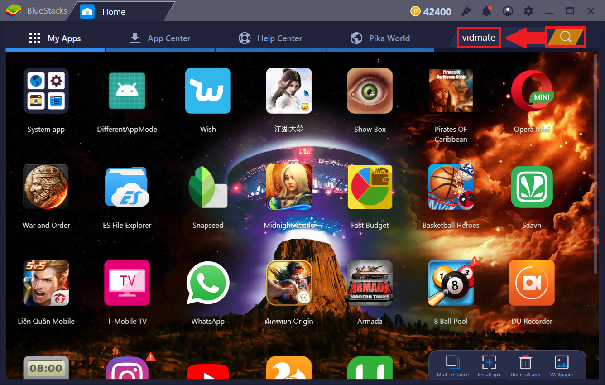The image size is (605, 385).
Task: Switch to the My Apps tab
Action: 55,38
